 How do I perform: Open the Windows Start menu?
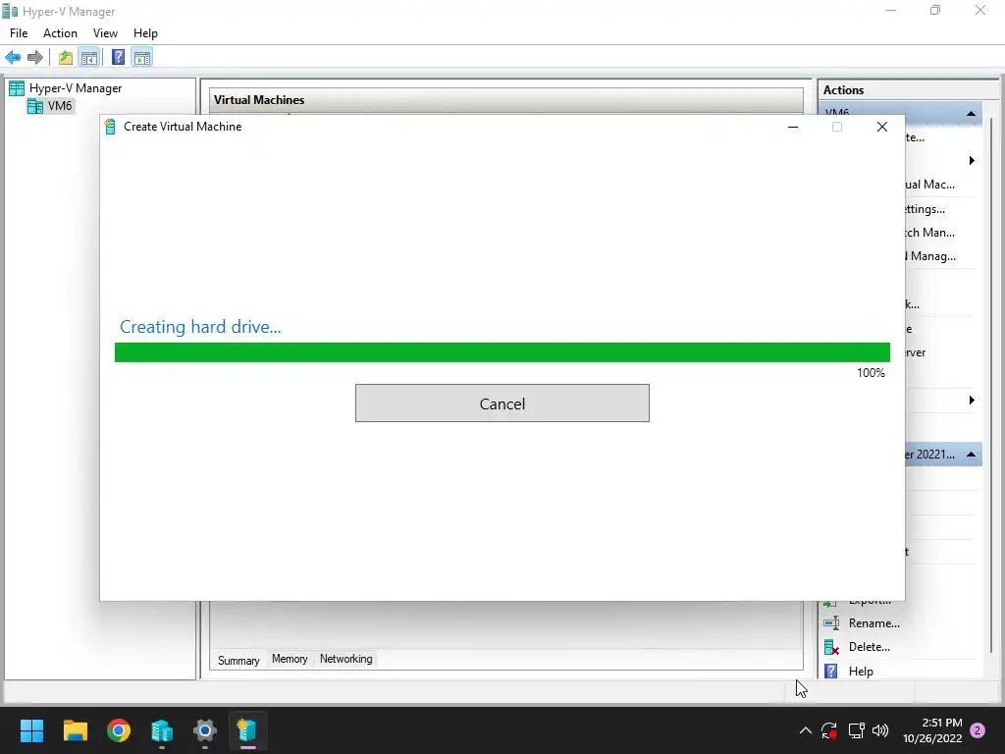31,730
